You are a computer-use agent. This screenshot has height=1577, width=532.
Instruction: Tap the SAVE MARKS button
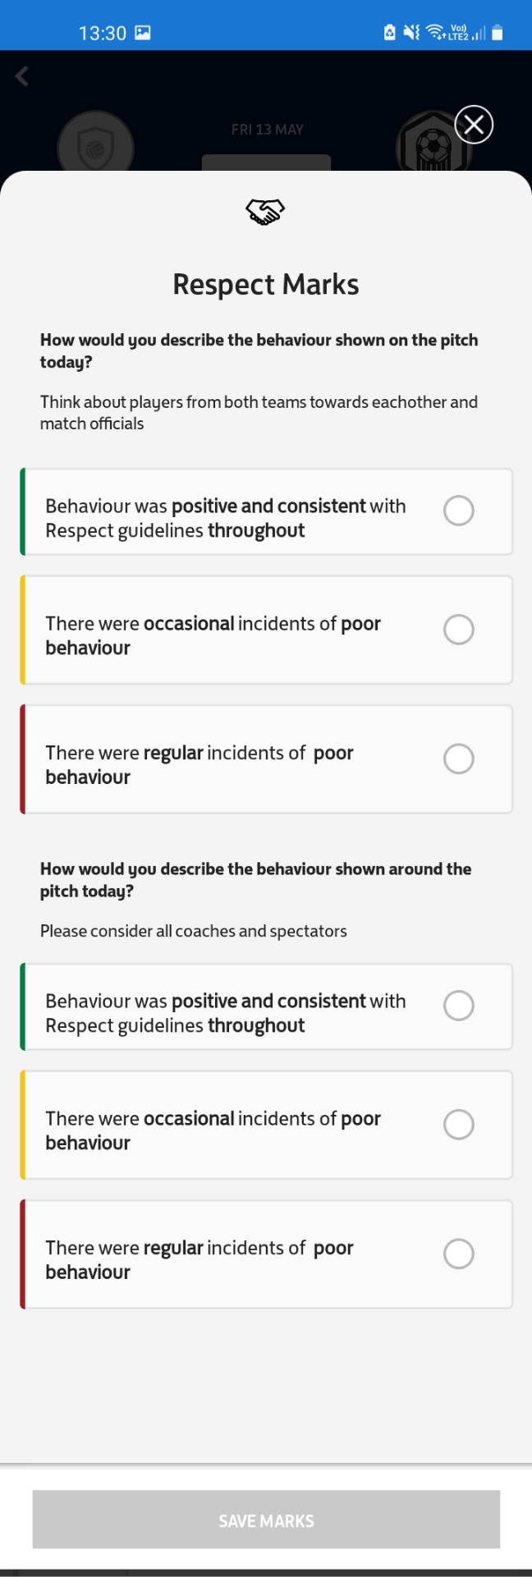(x=265, y=1520)
